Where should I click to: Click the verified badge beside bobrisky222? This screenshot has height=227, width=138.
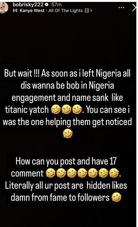(x=47, y=5)
